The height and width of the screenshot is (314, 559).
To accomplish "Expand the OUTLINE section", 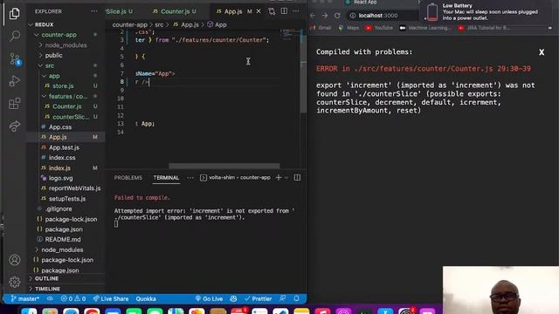I will (x=46, y=278).
